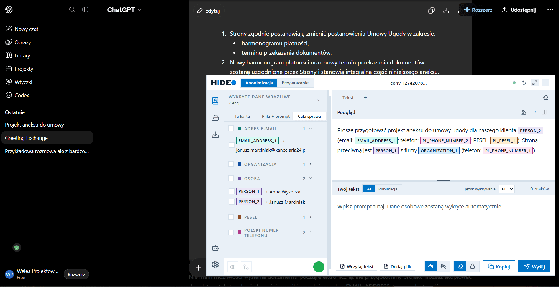Select crossed-out robot mode toggle
Image resolution: width=559 pixels, height=287 pixels.
click(x=443, y=266)
